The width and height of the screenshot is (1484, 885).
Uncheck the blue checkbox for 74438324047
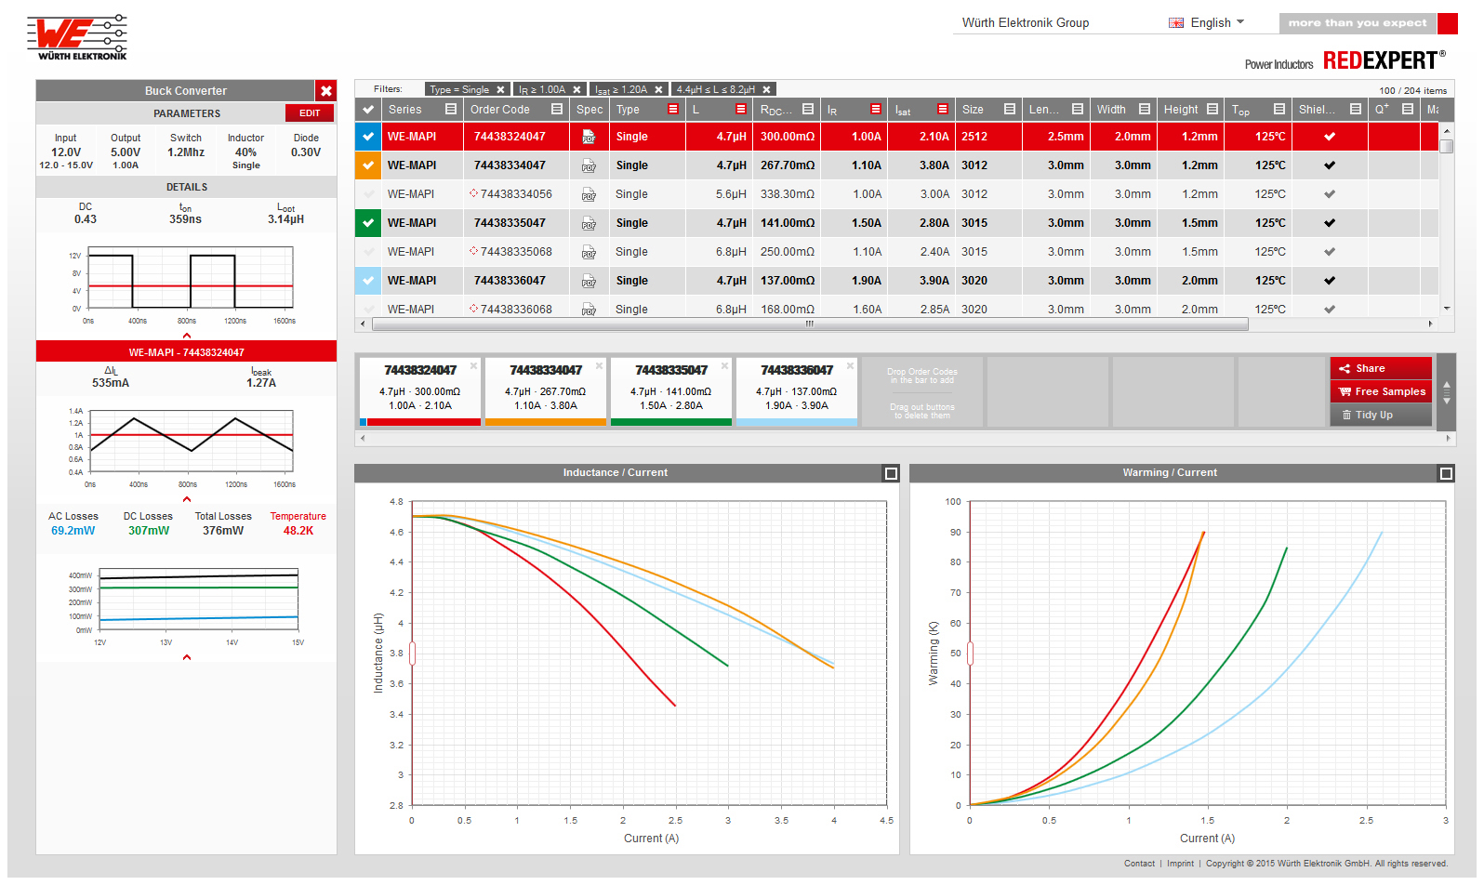368,137
